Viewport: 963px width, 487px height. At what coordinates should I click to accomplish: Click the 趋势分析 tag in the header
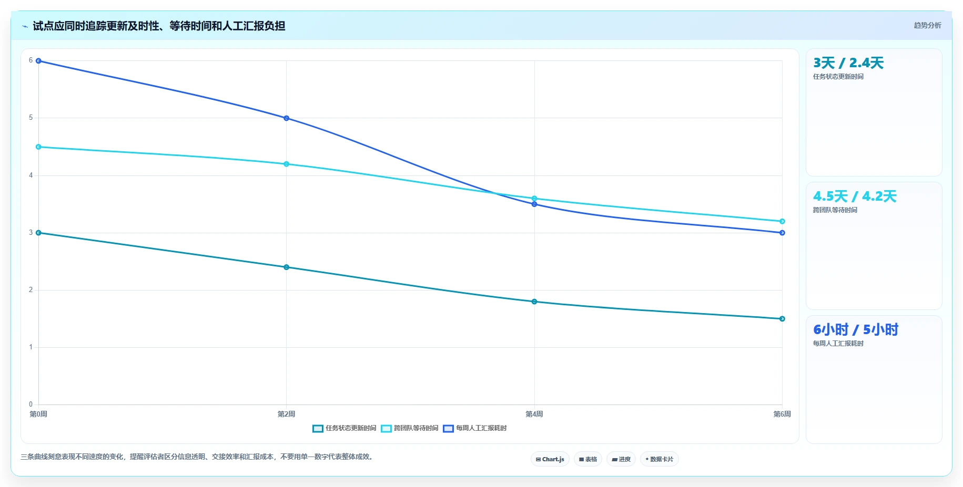[927, 25]
